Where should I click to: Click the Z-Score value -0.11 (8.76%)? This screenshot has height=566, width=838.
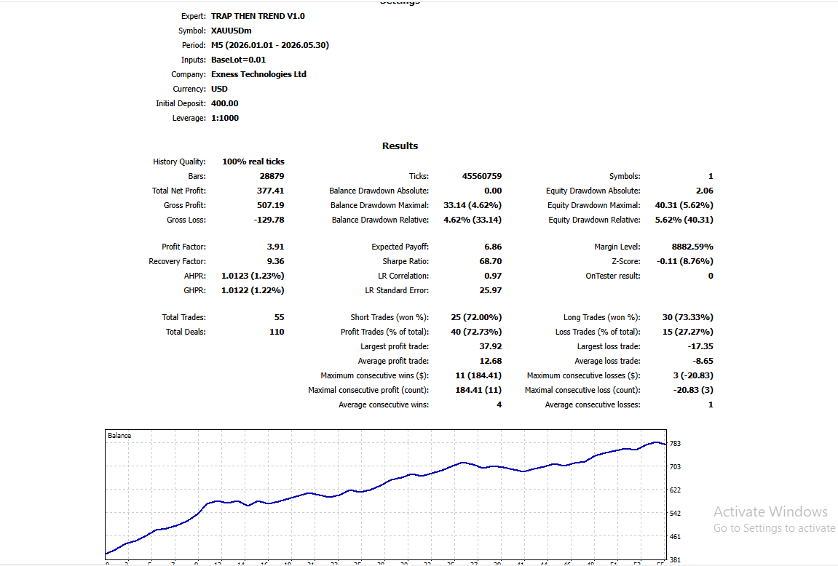coord(685,261)
